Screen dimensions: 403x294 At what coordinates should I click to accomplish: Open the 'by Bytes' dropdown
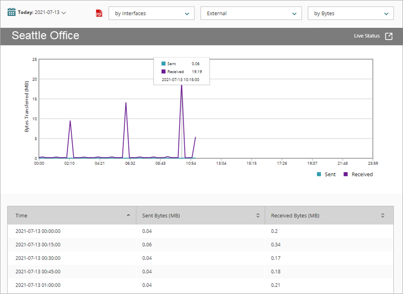(x=350, y=13)
